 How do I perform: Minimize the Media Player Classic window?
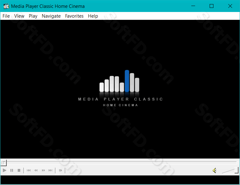(193, 6)
